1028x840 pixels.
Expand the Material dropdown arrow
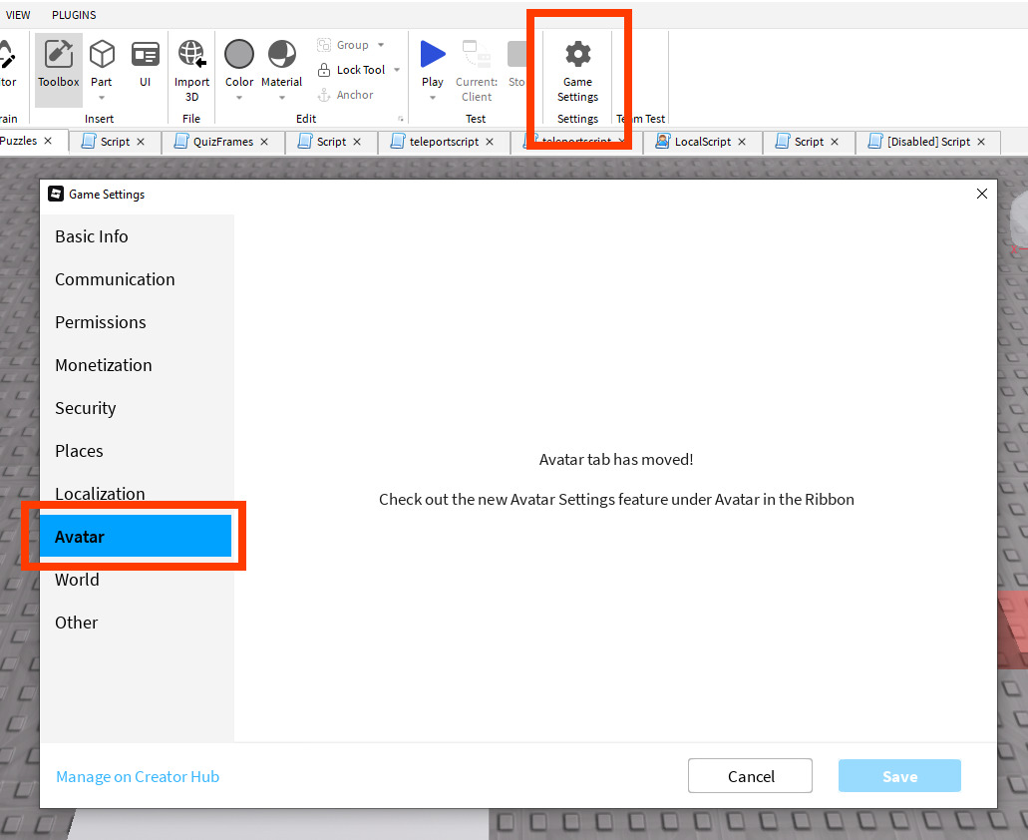pos(282,98)
